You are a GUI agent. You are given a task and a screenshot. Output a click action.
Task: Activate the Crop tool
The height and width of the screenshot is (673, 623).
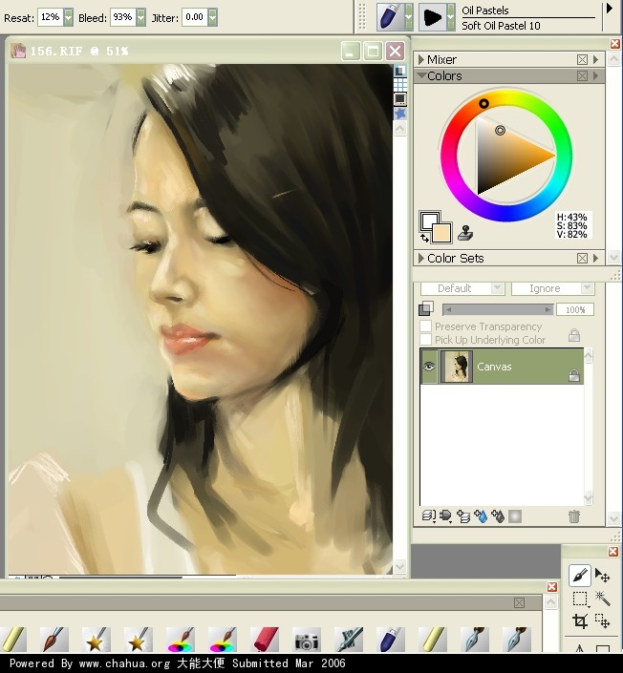click(580, 620)
